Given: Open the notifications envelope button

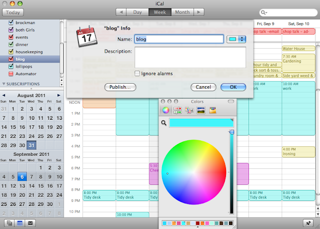Looking at the screenshot, I should coord(30,223).
